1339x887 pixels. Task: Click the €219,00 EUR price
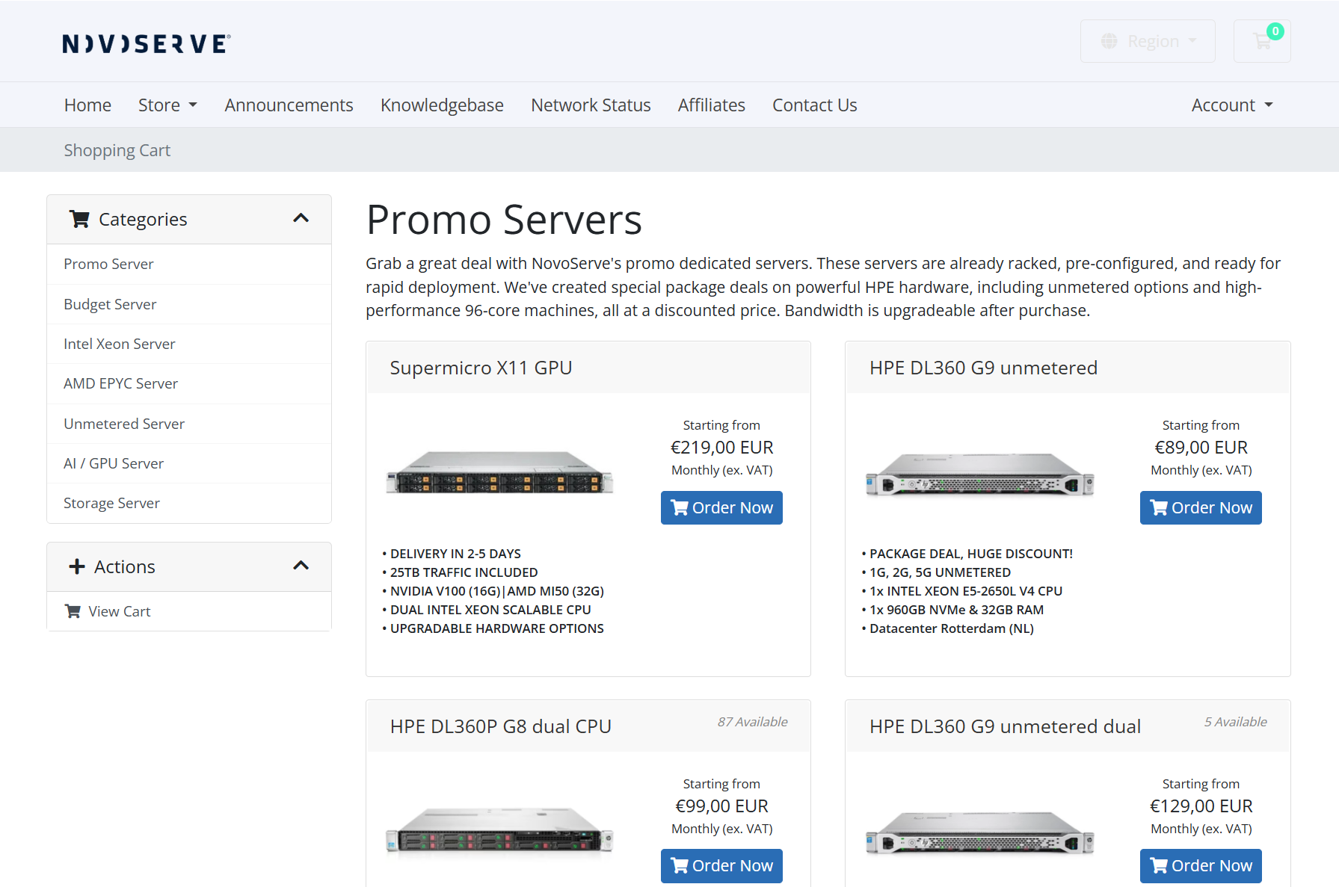(721, 448)
